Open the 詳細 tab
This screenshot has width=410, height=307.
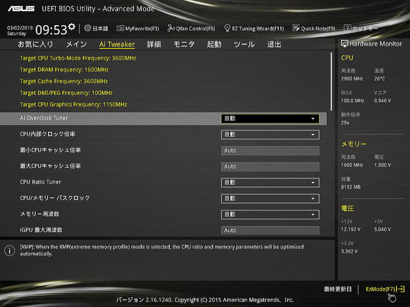[x=154, y=44]
